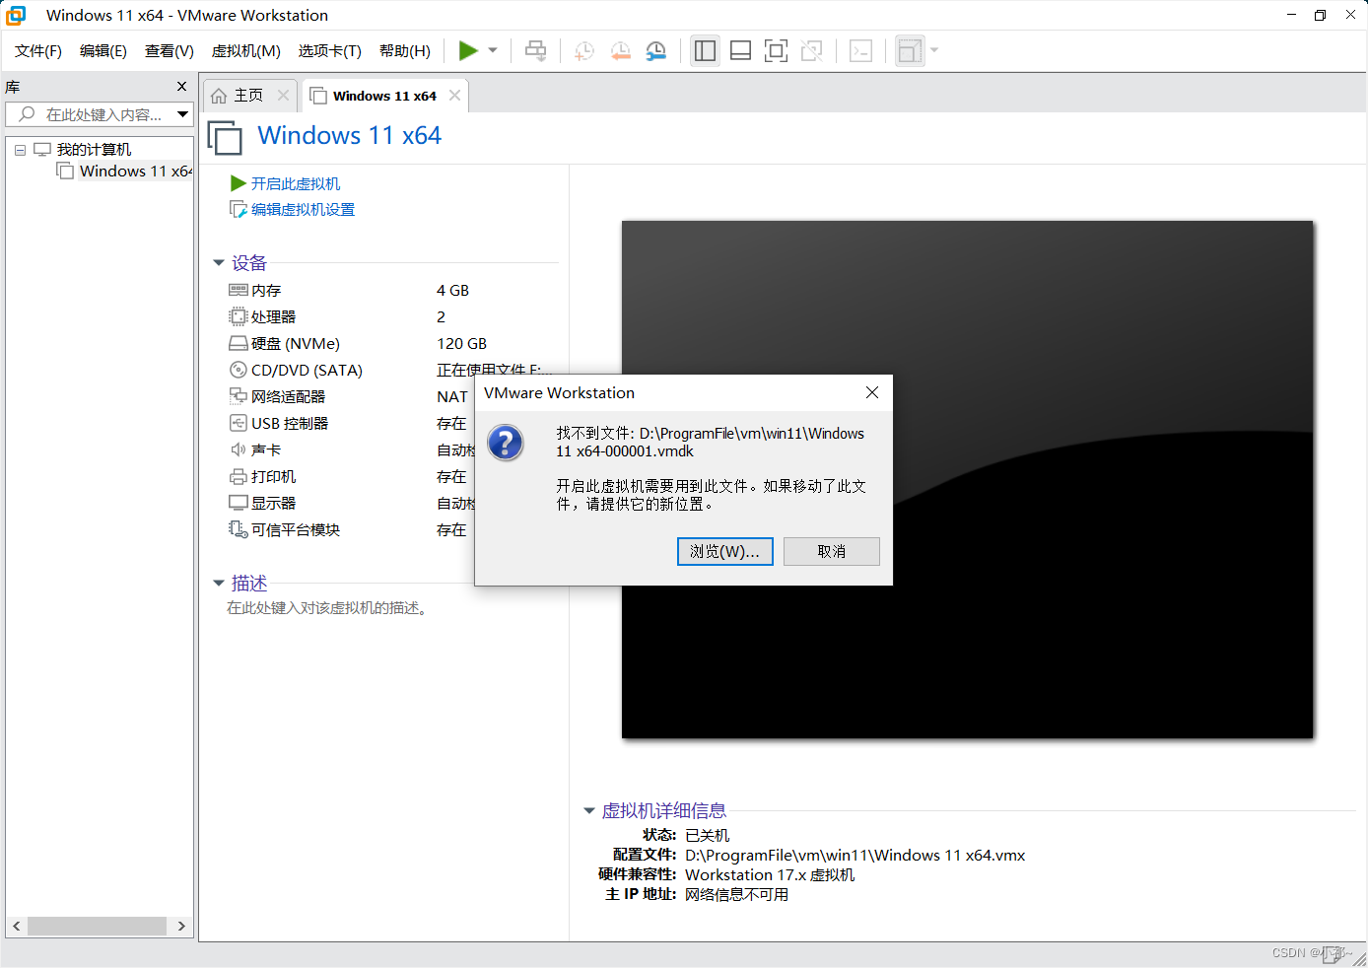Click the send Ctrl+Alt+Del toolbar icon
Viewport: 1368px width, 968px height.
(535, 50)
